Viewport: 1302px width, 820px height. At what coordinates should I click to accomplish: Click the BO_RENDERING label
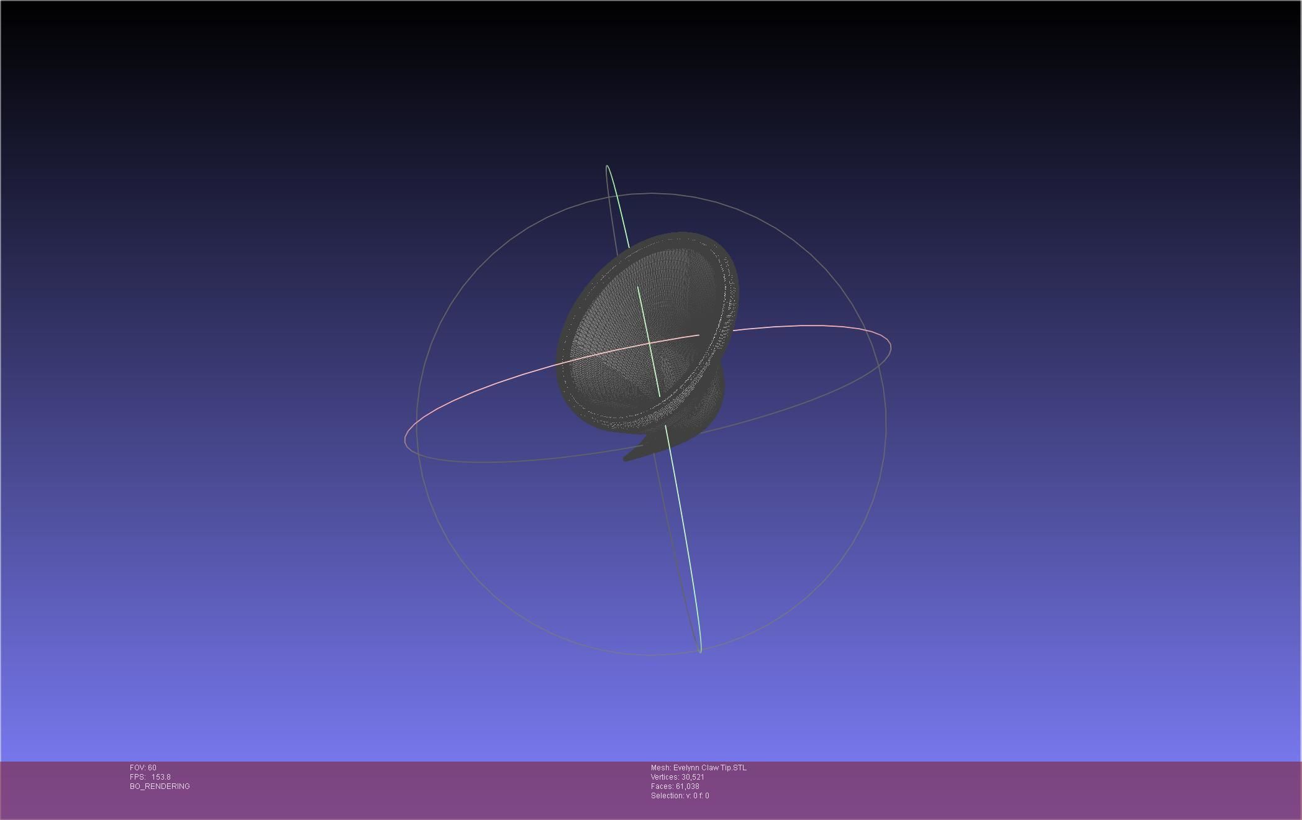(160, 786)
